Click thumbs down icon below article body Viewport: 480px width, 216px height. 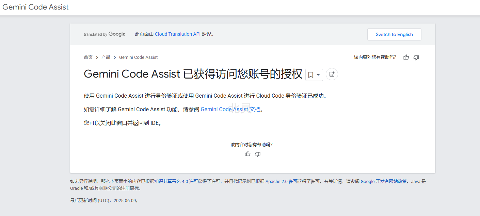(258, 154)
